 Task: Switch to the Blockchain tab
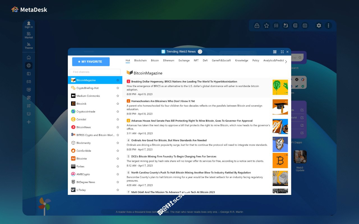click(140, 60)
